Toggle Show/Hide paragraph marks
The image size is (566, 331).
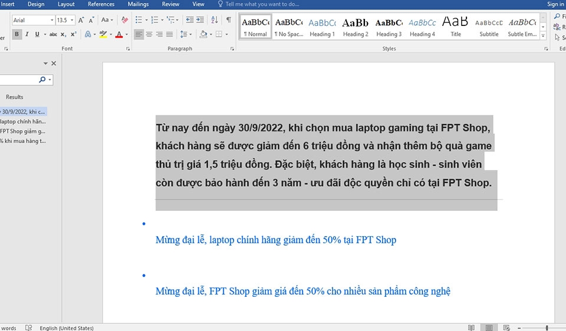pos(229,19)
